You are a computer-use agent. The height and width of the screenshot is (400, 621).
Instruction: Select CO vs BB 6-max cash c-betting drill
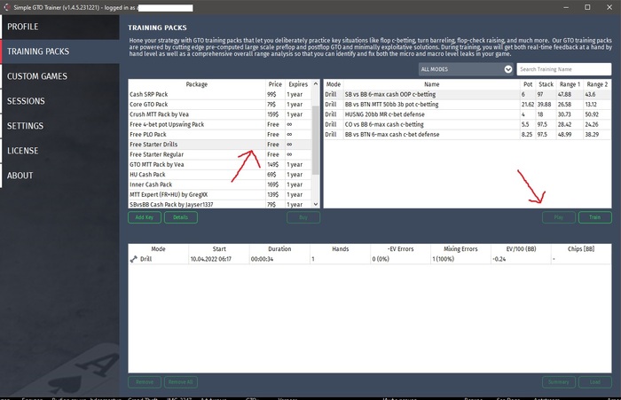point(468,125)
